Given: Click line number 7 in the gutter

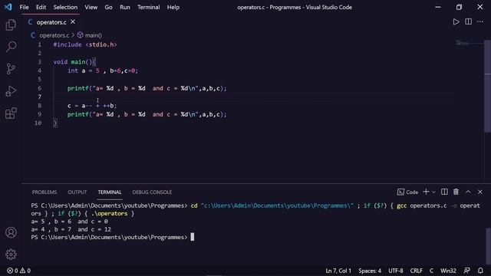Looking at the screenshot, I should tap(39, 97).
